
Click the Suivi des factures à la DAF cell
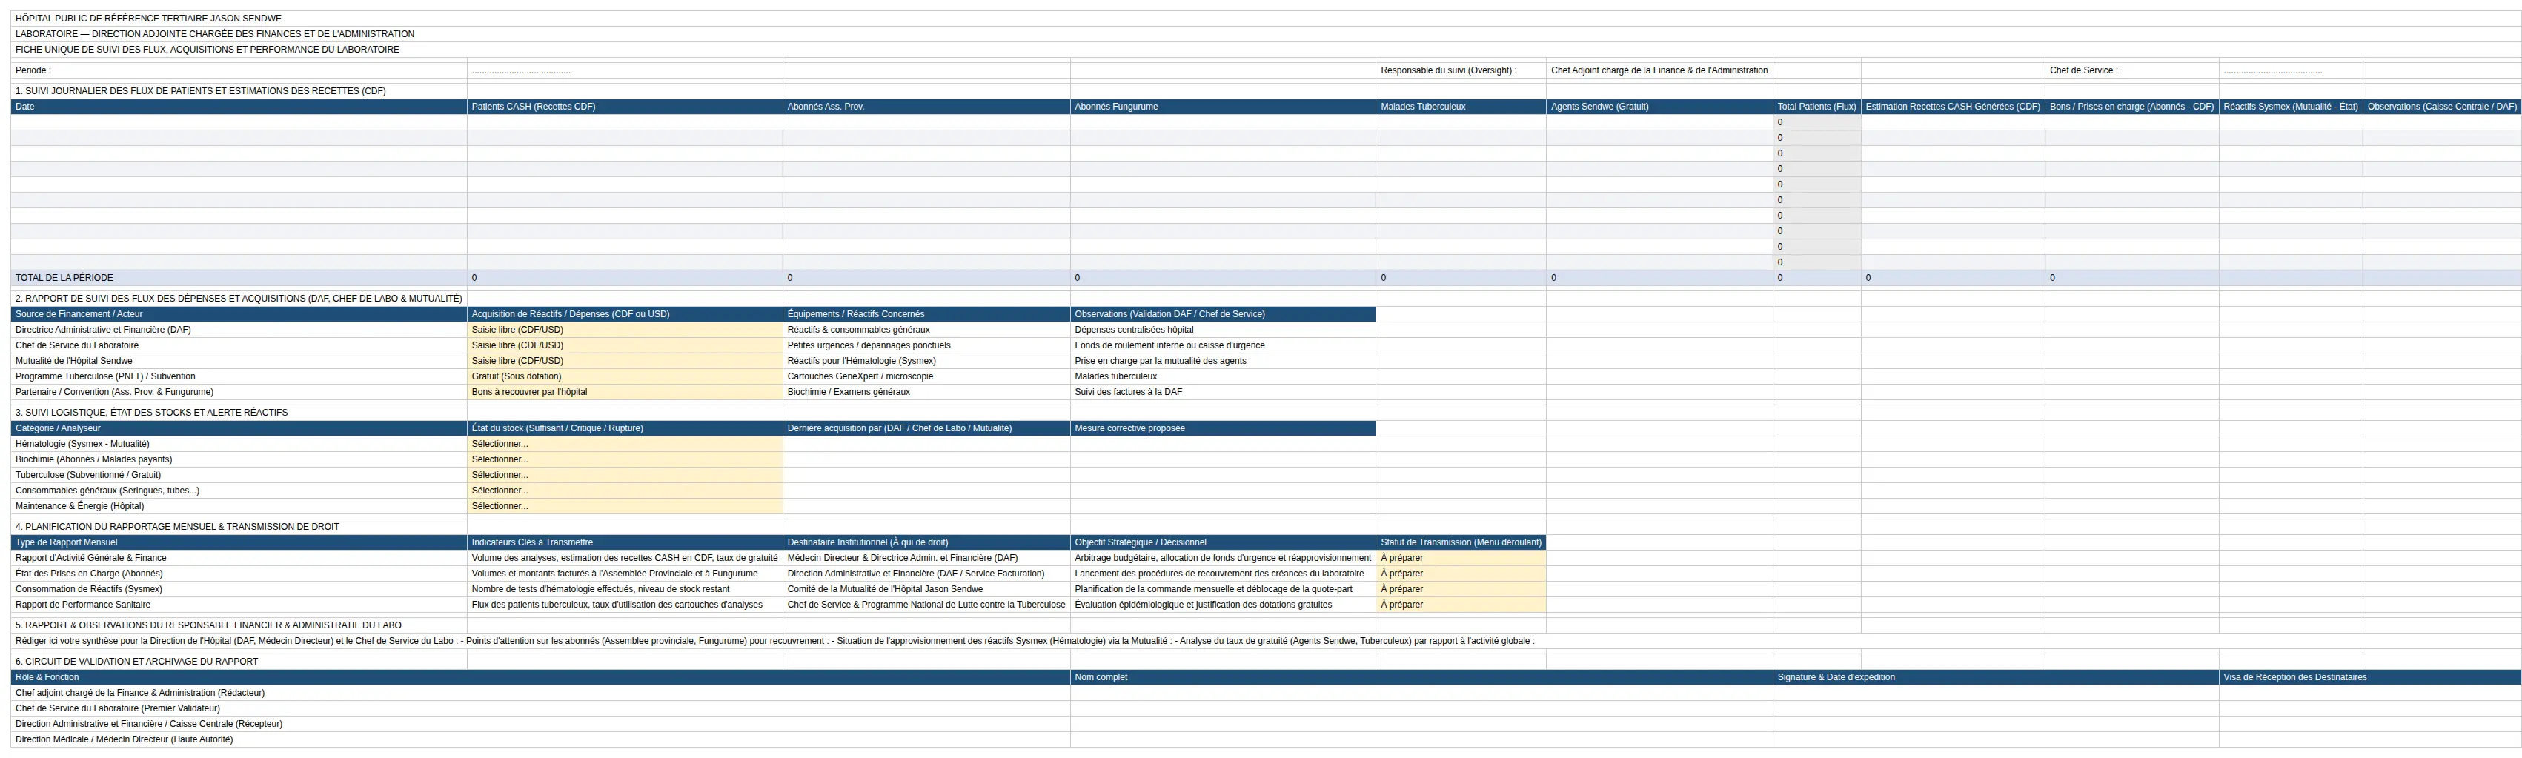(x=1223, y=393)
